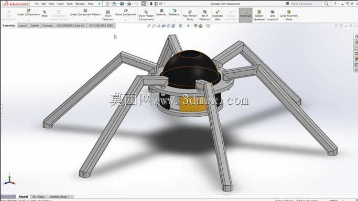Click the Section View icon
The height and width of the screenshot is (201, 358).
coord(164,26)
